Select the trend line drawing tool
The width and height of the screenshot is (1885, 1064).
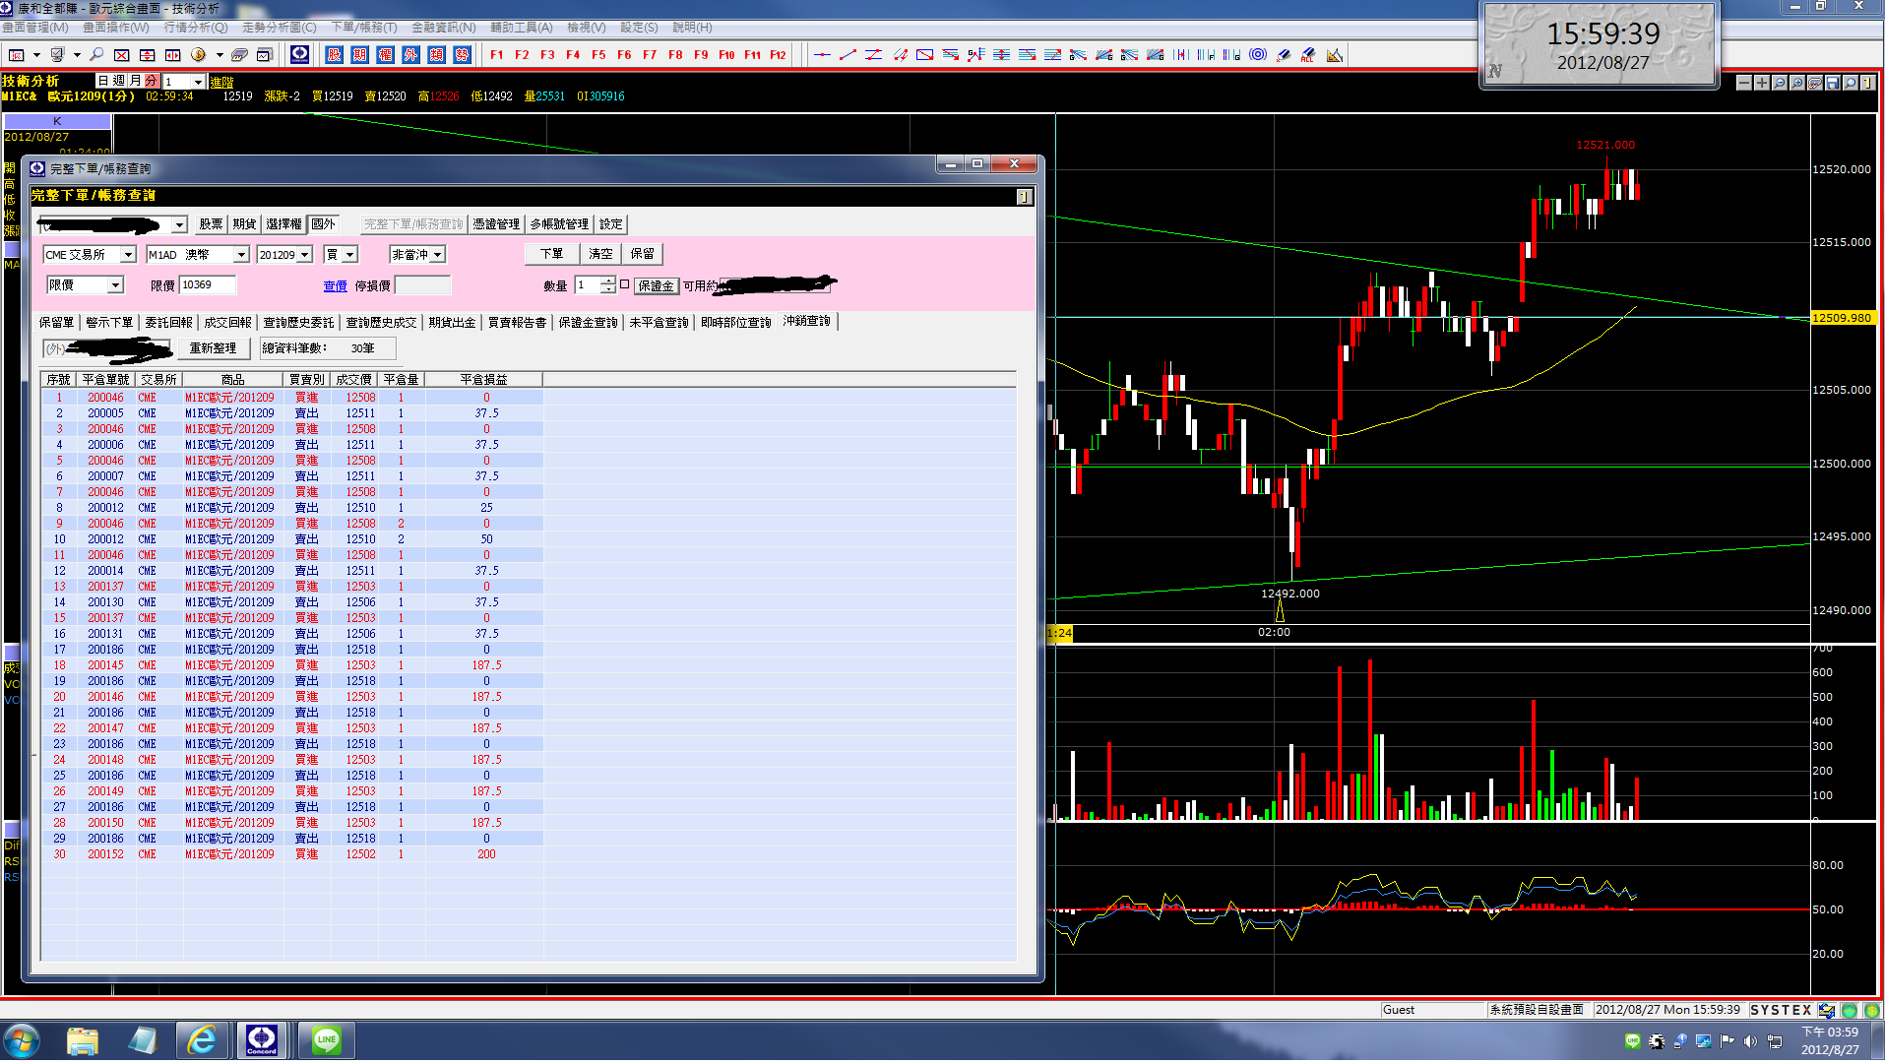(848, 55)
